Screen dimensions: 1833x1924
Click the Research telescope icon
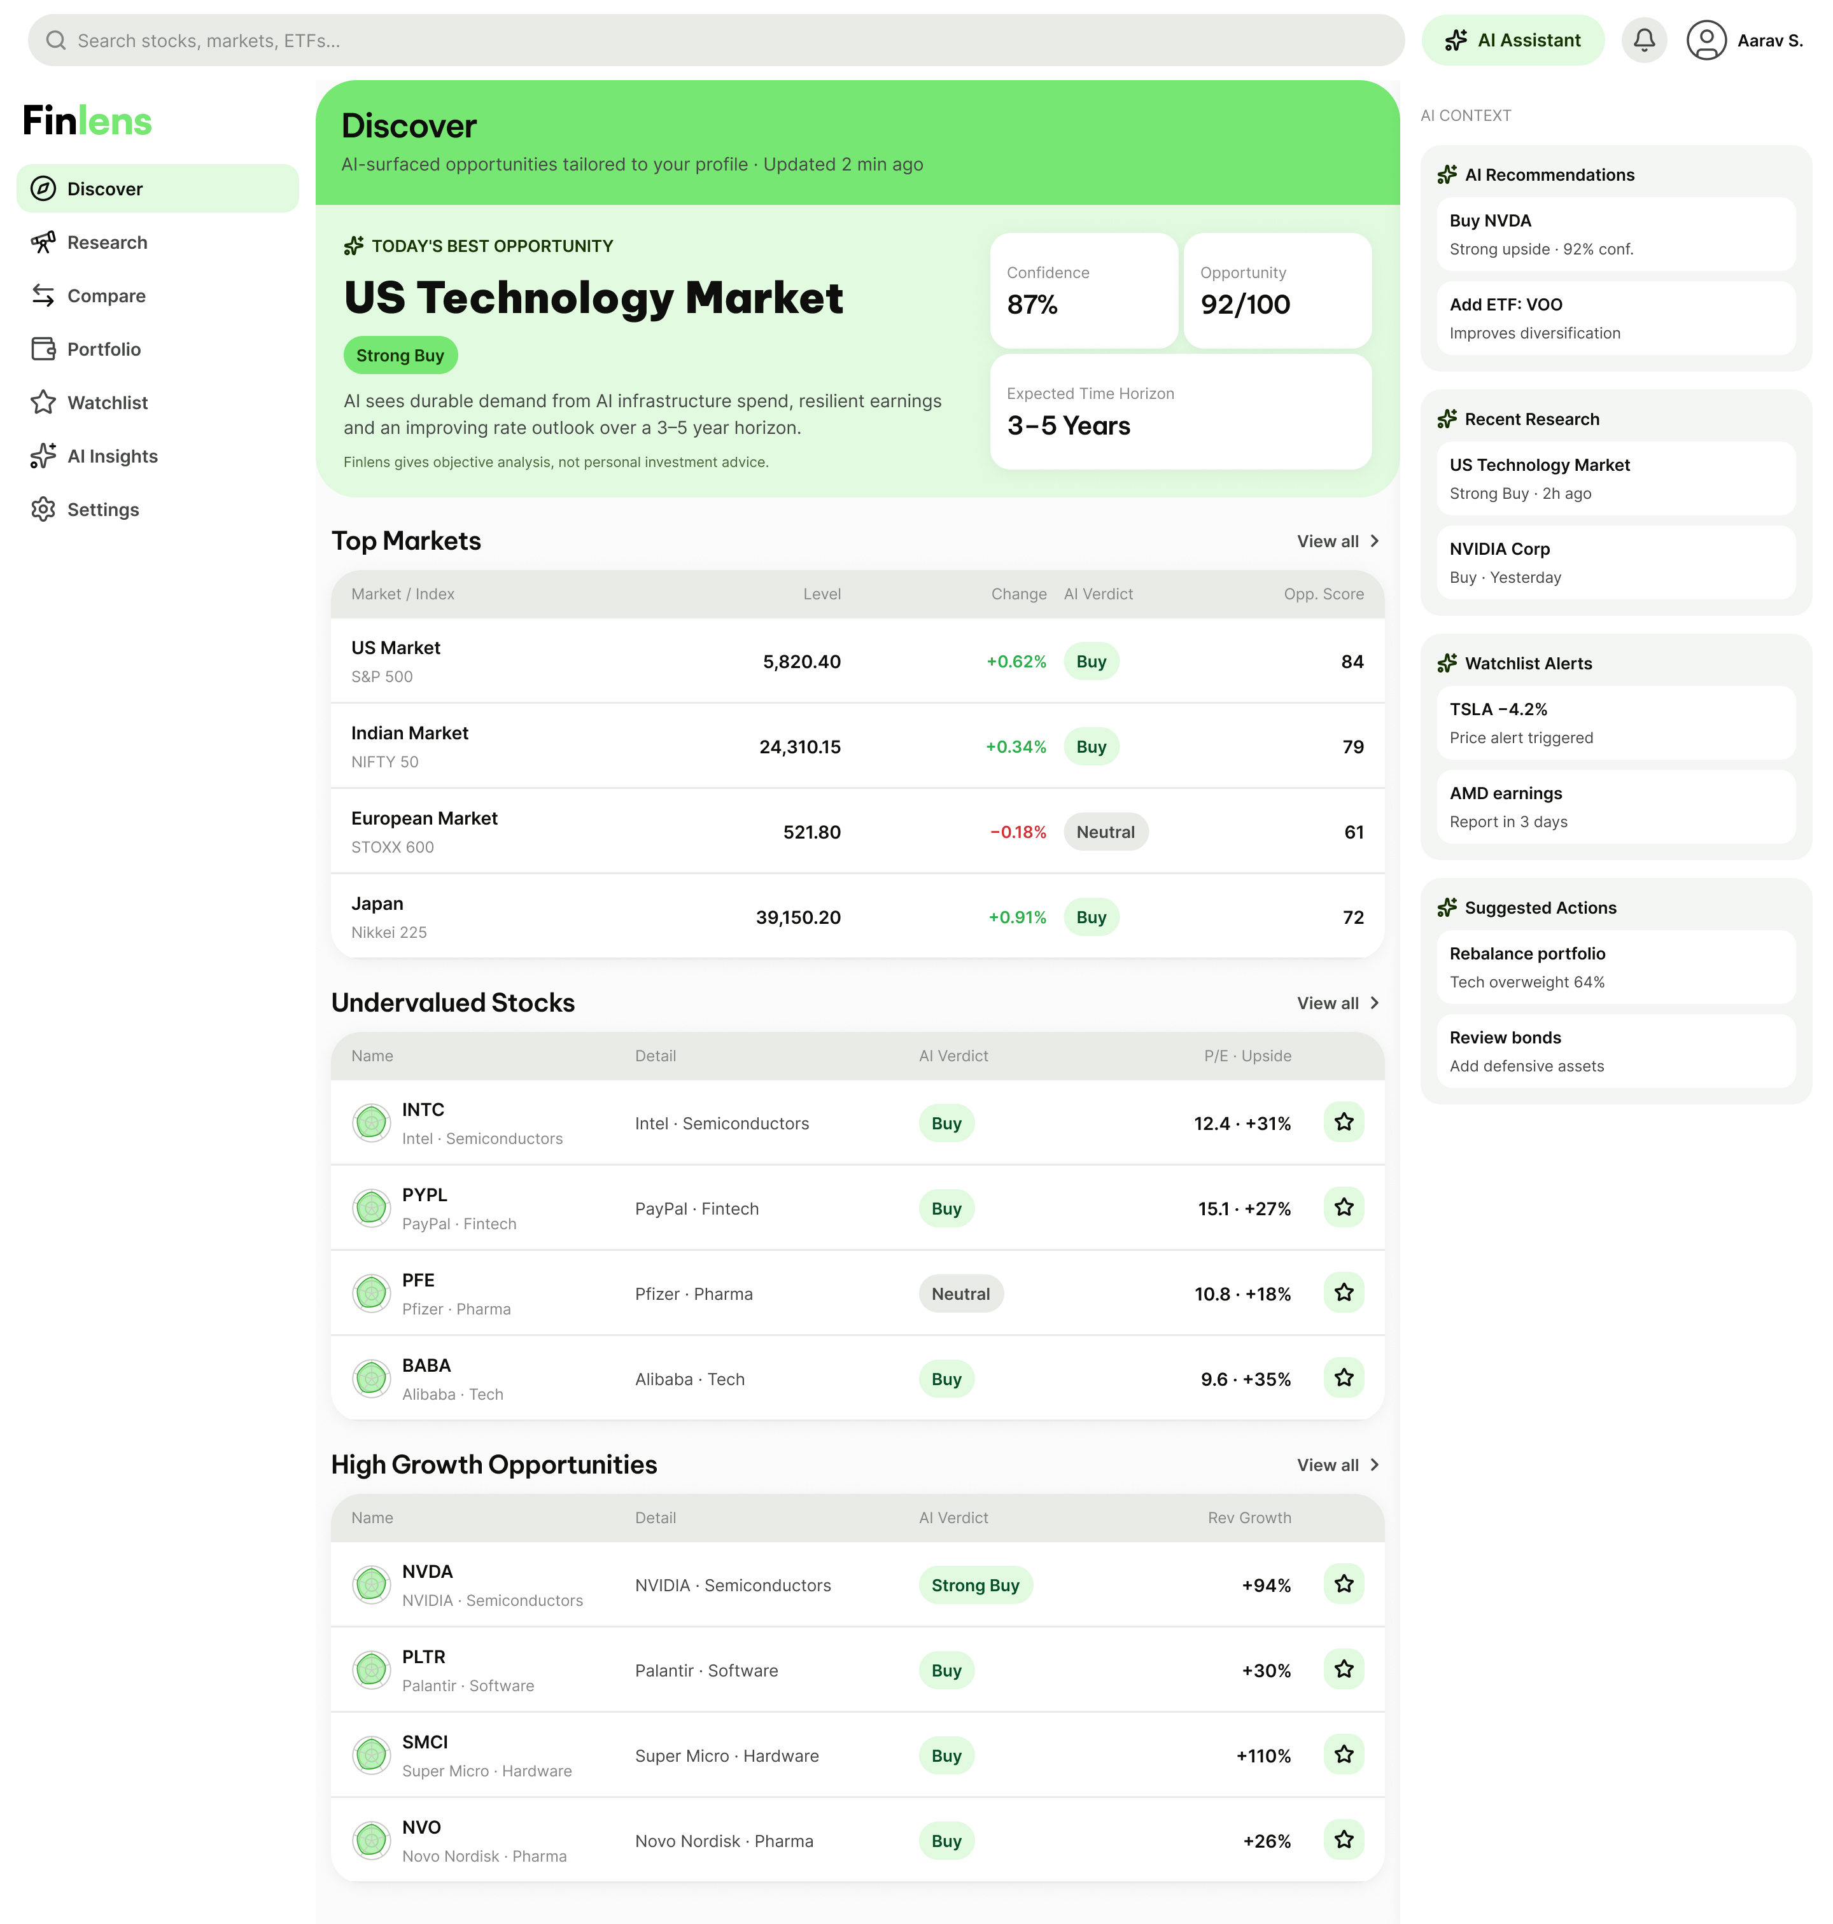pyautogui.click(x=43, y=242)
